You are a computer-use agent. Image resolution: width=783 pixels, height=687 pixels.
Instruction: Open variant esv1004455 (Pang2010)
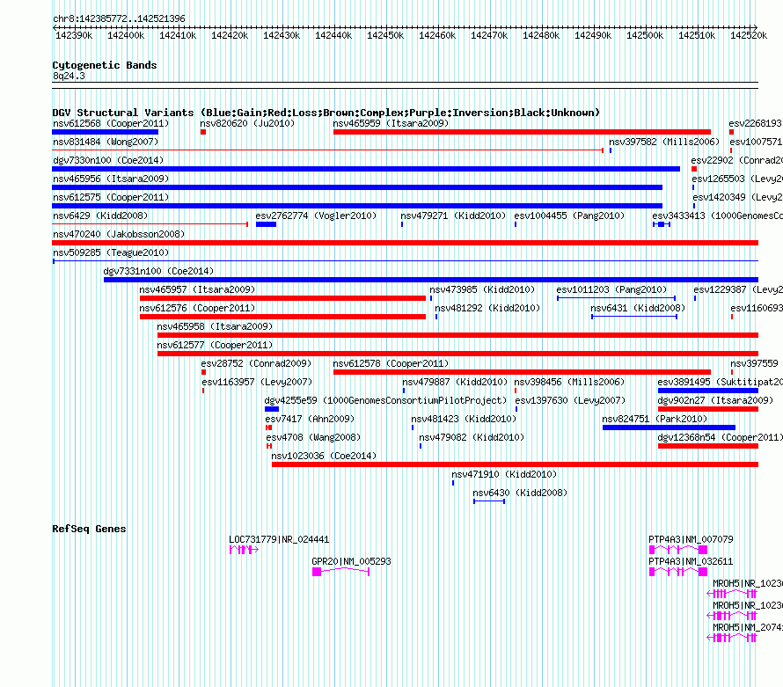(x=569, y=216)
